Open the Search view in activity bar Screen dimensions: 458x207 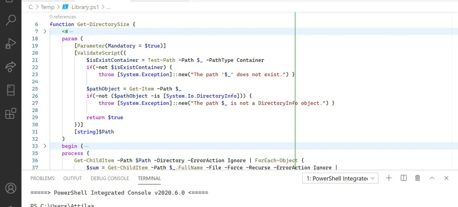point(10,20)
